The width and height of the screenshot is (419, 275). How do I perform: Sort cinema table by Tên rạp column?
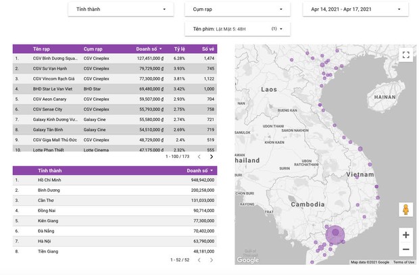point(41,49)
